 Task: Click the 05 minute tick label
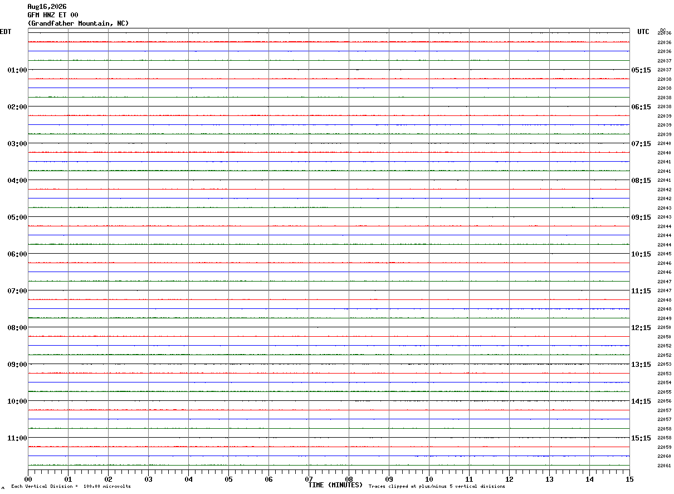tap(228, 479)
